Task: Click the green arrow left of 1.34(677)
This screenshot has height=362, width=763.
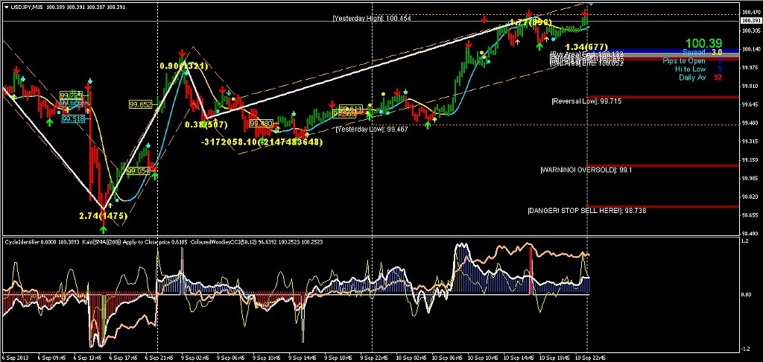Action: tap(539, 45)
